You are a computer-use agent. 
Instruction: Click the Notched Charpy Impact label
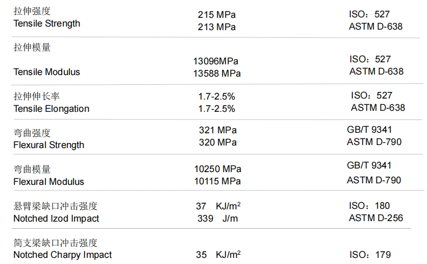[62, 255]
